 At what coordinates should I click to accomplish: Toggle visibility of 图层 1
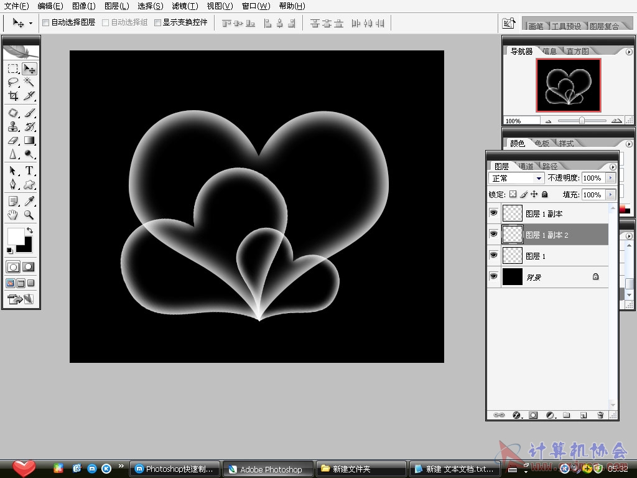click(493, 255)
